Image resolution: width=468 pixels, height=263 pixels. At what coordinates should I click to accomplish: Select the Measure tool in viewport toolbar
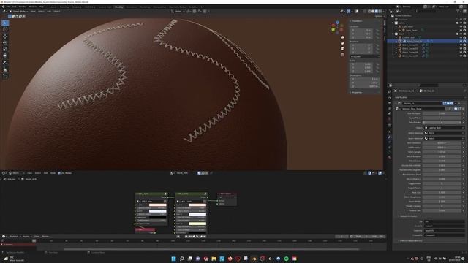pos(5,69)
